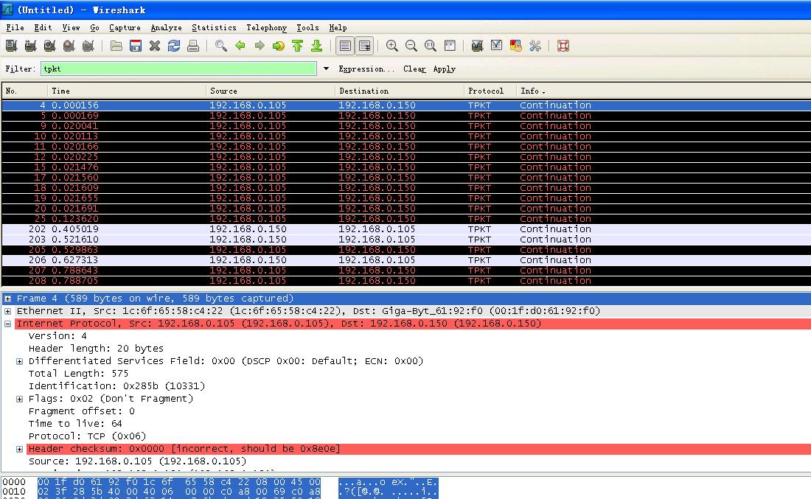Open the Telephony menu
Image resolution: width=811 pixels, height=499 pixels.
pyautogui.click(x=266, y=27)
